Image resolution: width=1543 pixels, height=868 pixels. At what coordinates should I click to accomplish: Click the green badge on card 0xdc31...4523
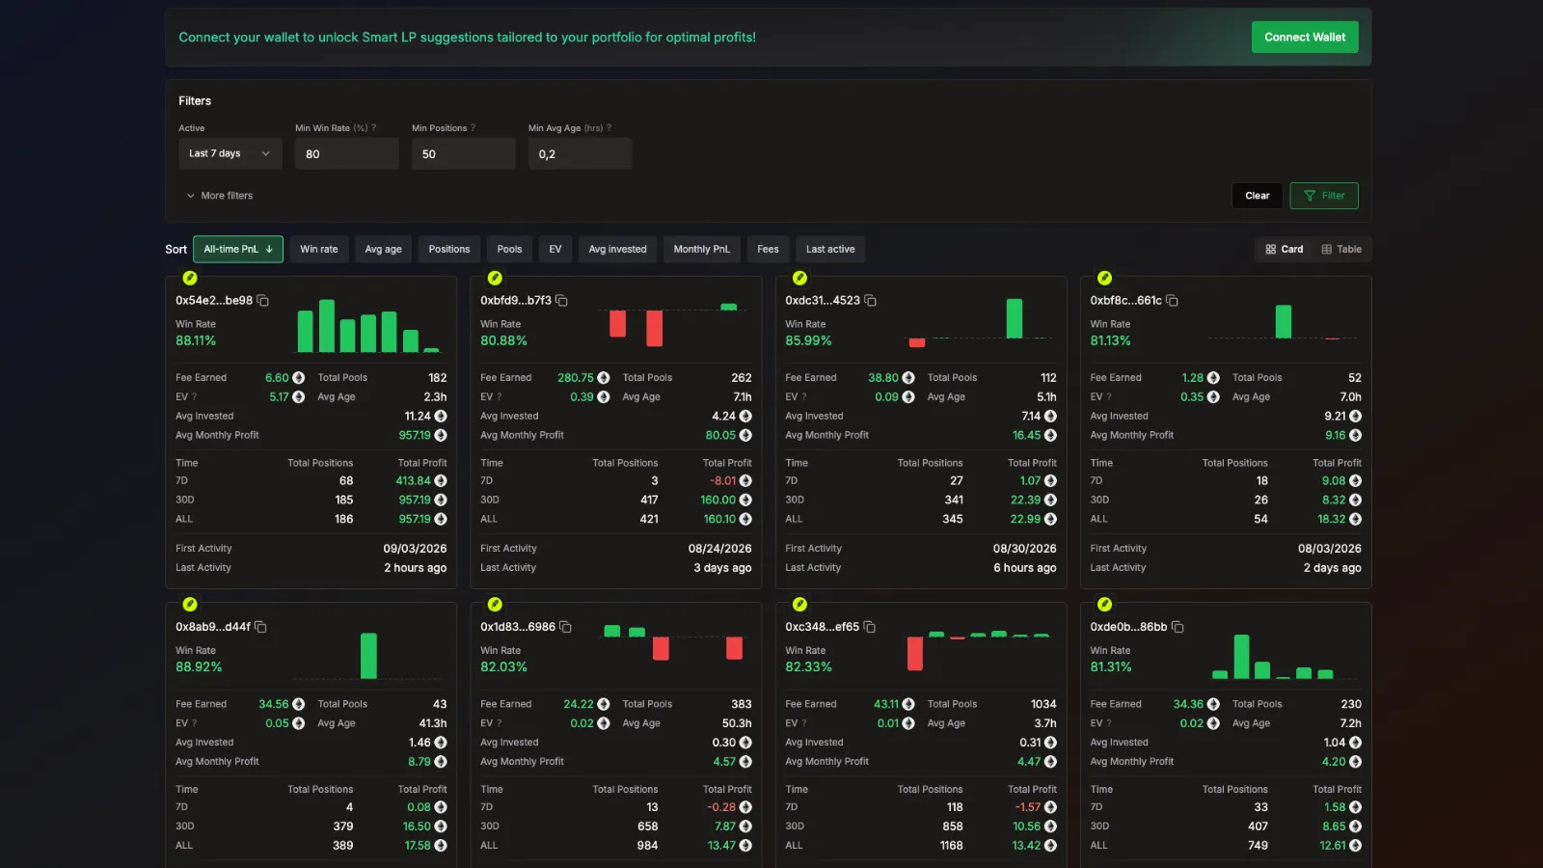[x=799, y=278]
